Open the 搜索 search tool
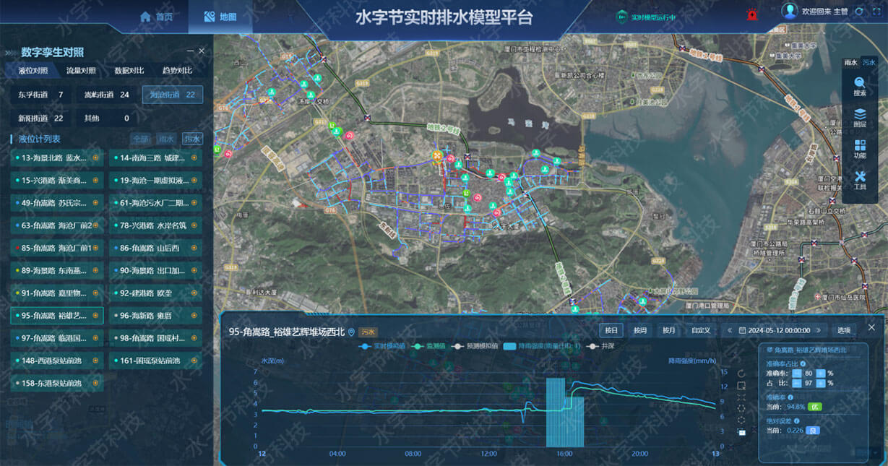The width and height of the screenshot is (888, 466). coord(860,86)
